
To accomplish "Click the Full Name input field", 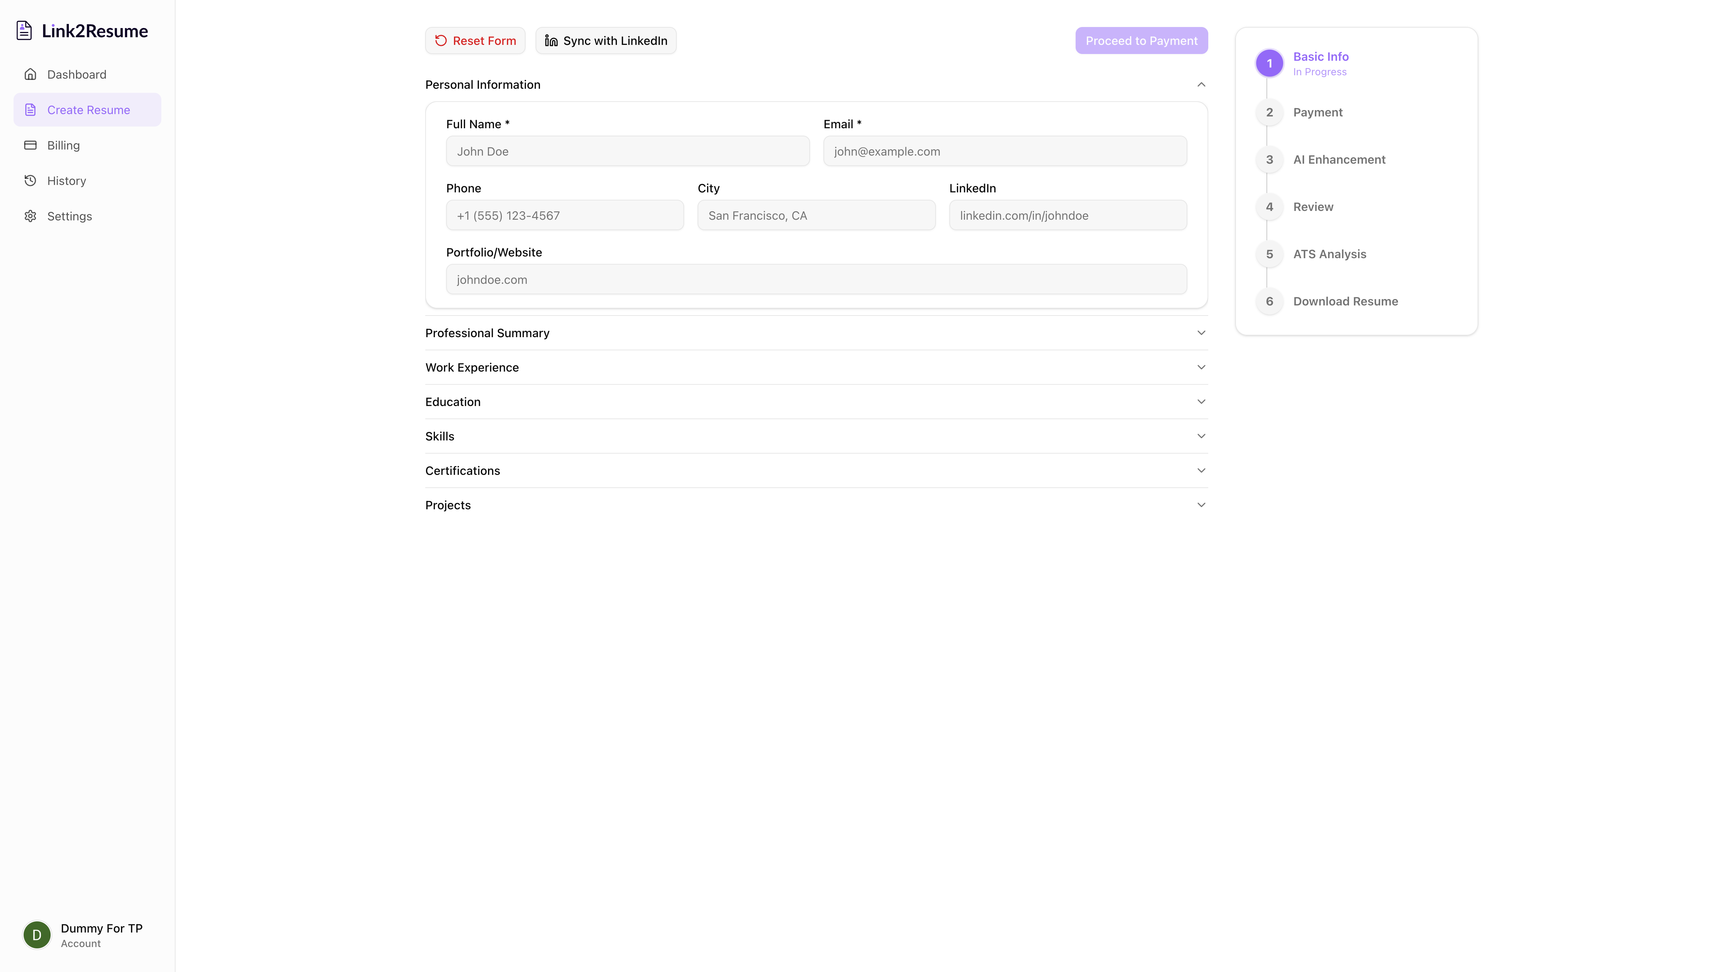I will click(627, 151).
